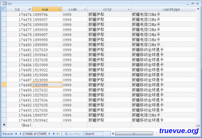Click num cell 1519999
The height and width of the screenshot is (138, 202).
coord(47,80)
